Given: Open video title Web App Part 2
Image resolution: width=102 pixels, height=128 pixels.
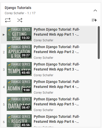Looking at the screenshot, I should point(57,49).
